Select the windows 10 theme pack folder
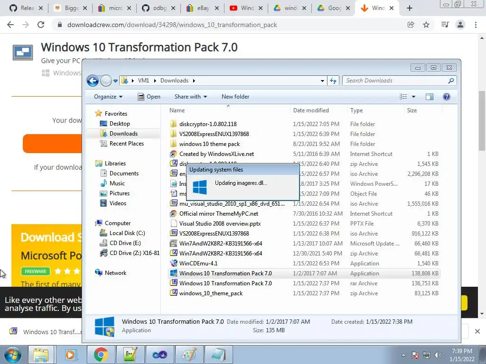 point(209,144)
